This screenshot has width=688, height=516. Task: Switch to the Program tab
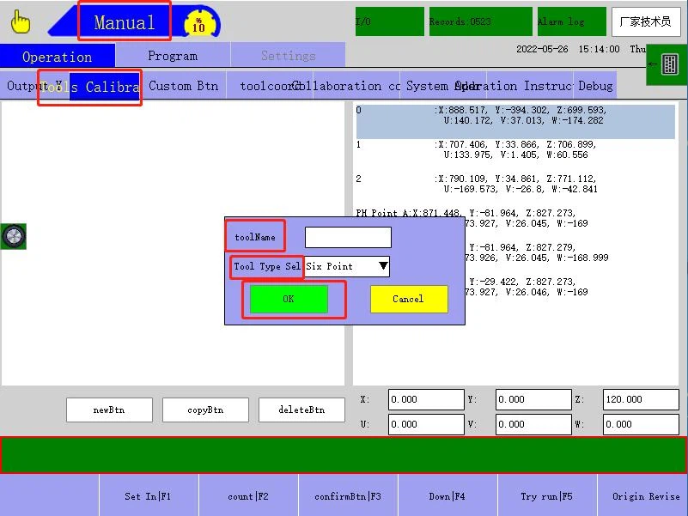click(173, 56)
